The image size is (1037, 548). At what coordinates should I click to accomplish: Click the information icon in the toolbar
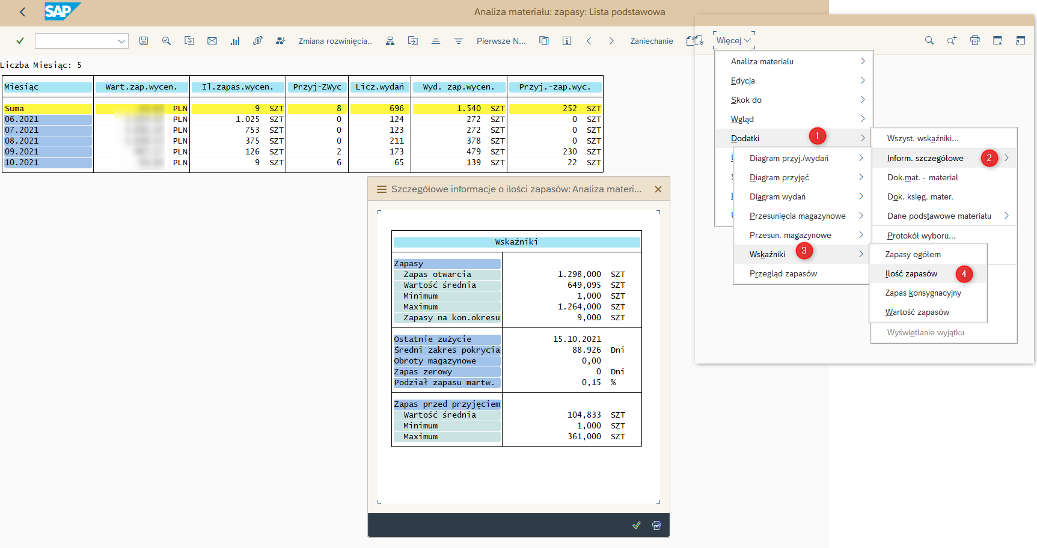click(x=567, y=41)
